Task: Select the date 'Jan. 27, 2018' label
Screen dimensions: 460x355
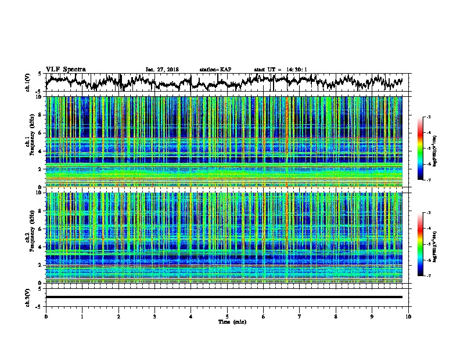Action: (162, 70)
